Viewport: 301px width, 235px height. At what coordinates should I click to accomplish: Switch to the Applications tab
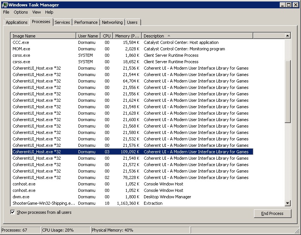17,22
